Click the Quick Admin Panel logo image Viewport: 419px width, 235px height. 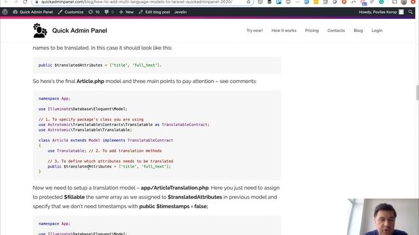[x=40, y=31]
